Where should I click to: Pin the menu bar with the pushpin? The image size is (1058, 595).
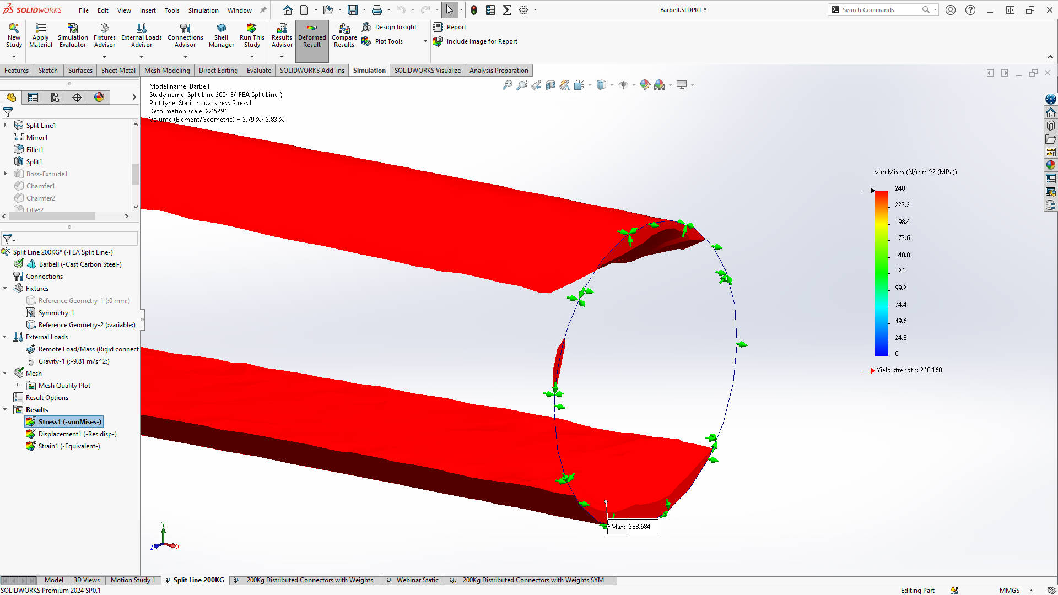pos(263,10)
